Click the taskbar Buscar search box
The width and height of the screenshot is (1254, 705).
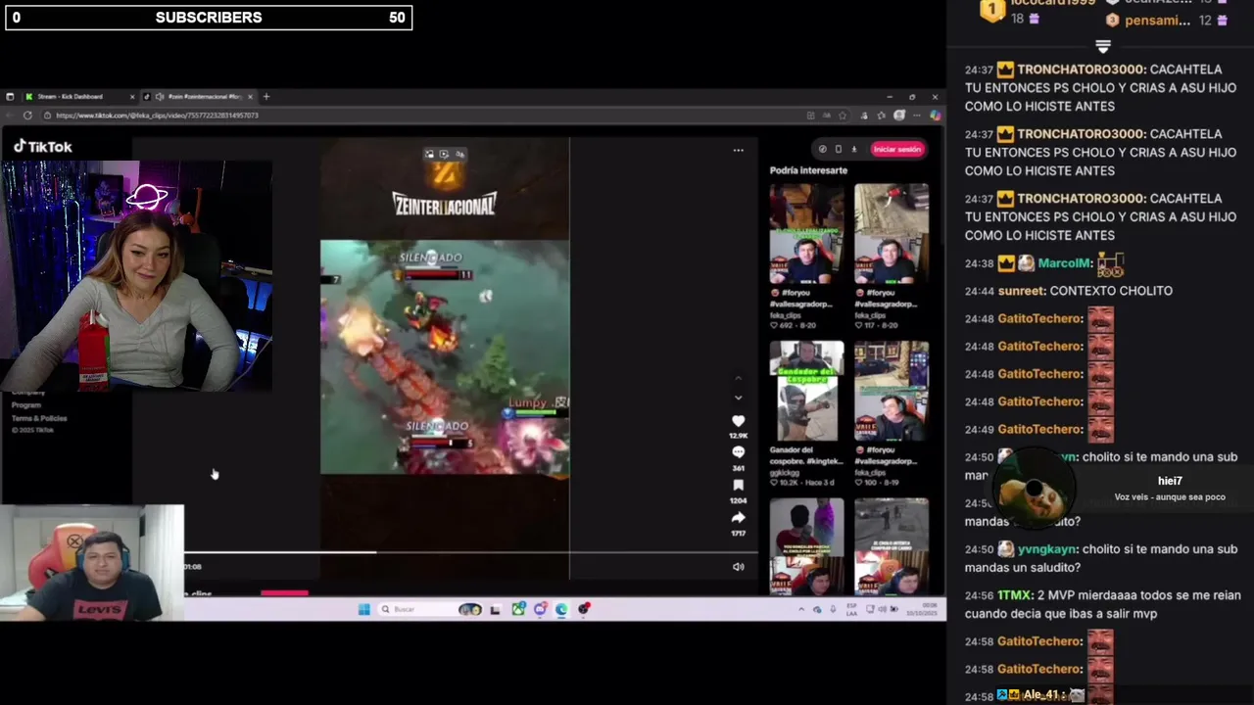[429, 609]
